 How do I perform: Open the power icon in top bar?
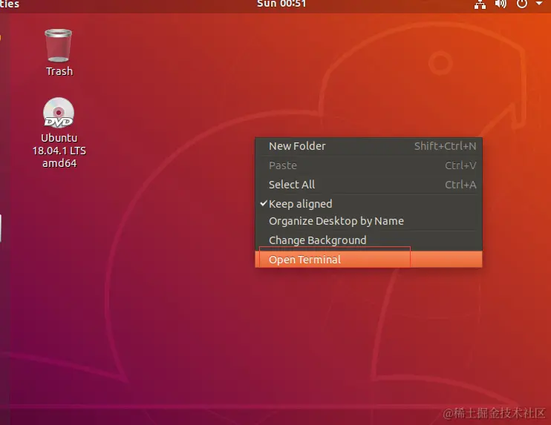[x=522, y=4]
